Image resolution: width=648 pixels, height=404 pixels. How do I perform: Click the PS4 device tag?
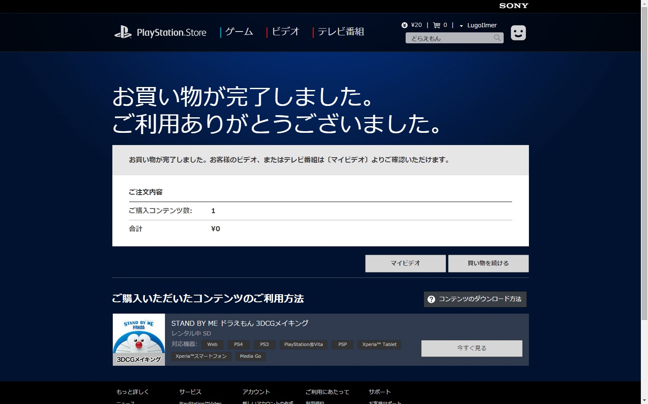point(238,344)
